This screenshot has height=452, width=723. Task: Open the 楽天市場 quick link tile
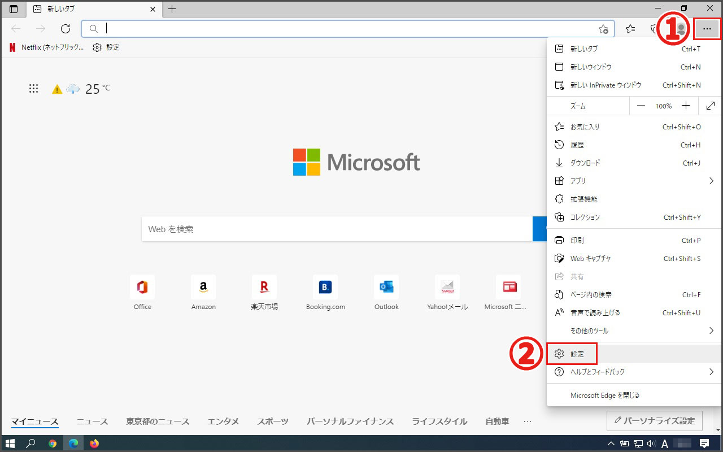click(264, 293)
